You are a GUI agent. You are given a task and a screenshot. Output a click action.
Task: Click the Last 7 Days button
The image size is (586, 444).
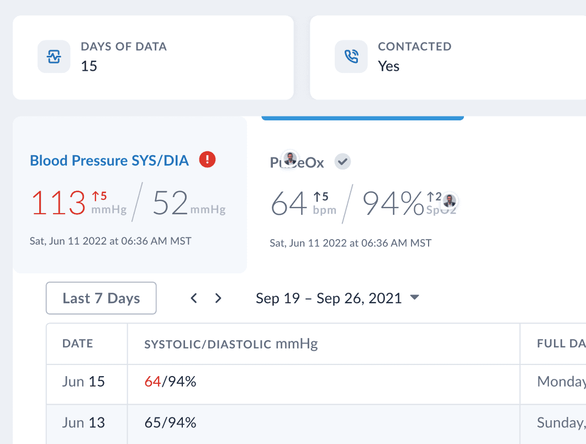101,298
